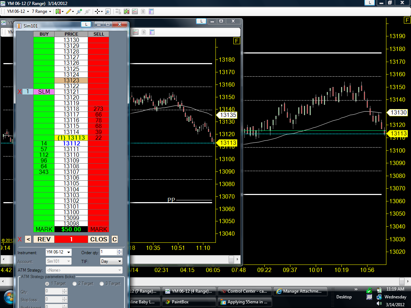Click the zoom in magnifier icon
411x308 pixels.
pos(79,11)
